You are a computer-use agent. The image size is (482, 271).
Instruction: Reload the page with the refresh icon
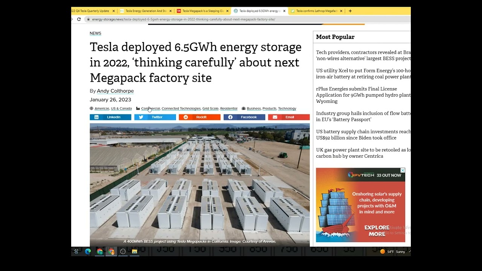coord(79,19)
